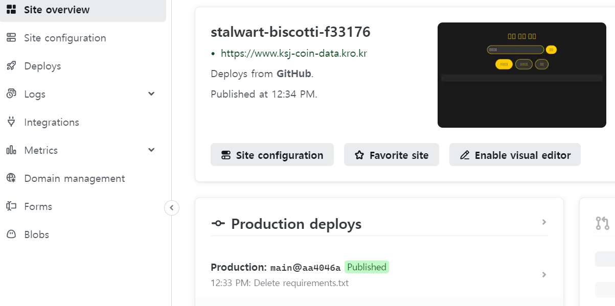Click the Integrations plug icon
615x306 pixels.
click(x=11, y=122)
